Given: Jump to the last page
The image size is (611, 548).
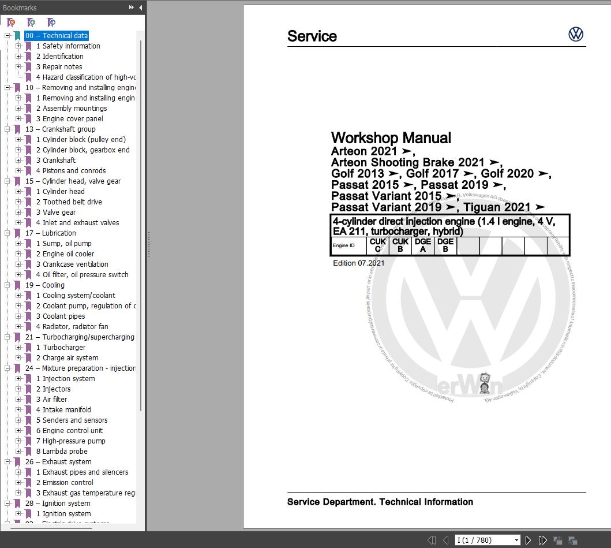Looking at the screenshot, I should point(542,540).
